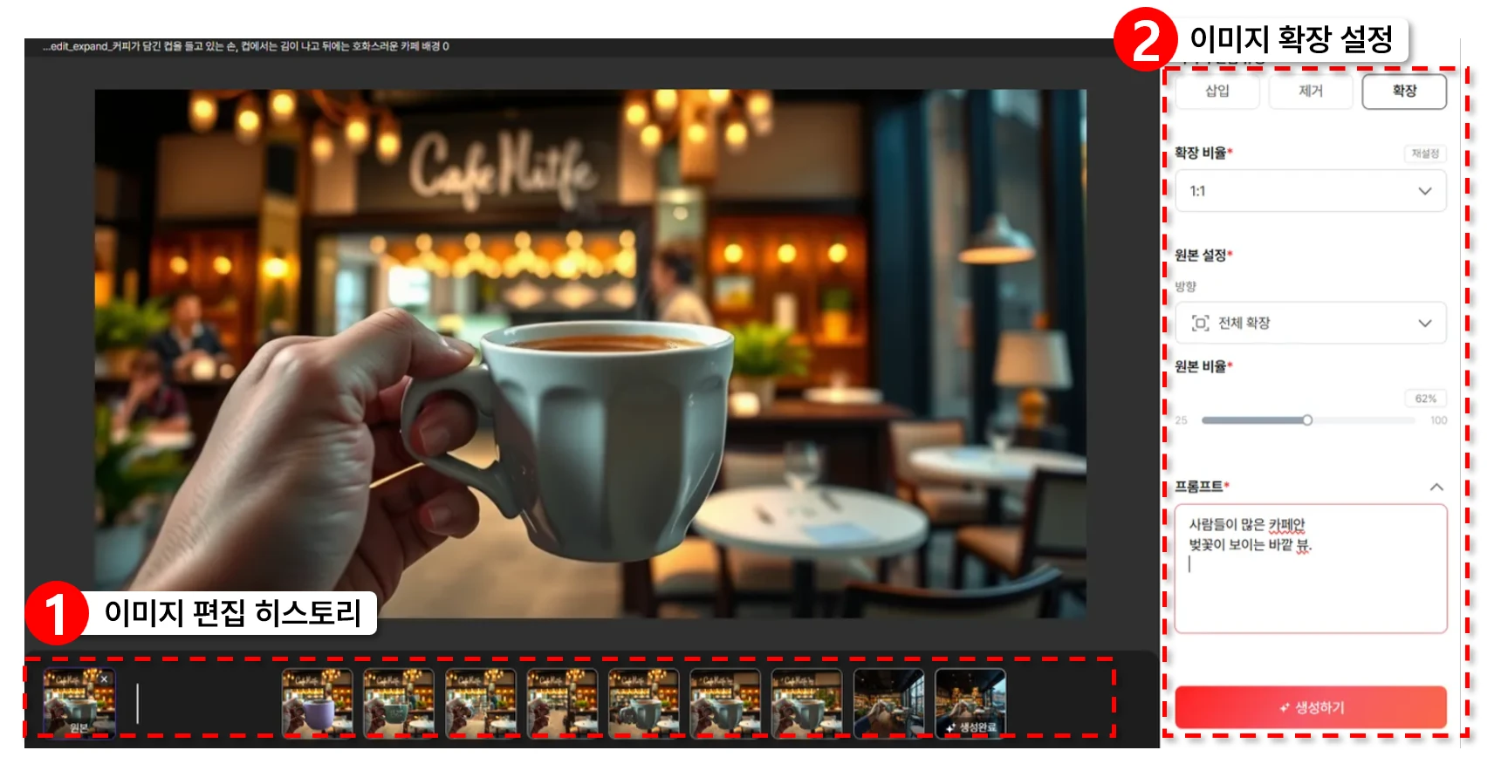Switch to the 삽입 tab
This screenshot has height=757, width=1508.
point(1217,92)
